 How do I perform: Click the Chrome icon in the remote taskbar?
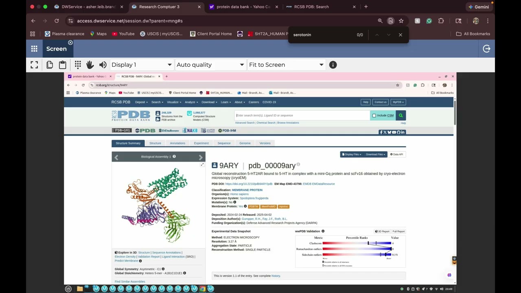(202, 289)
